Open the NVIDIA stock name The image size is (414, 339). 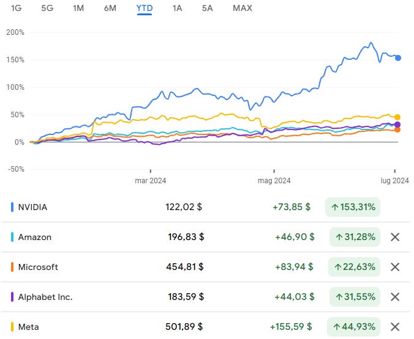tap(32, 207)
